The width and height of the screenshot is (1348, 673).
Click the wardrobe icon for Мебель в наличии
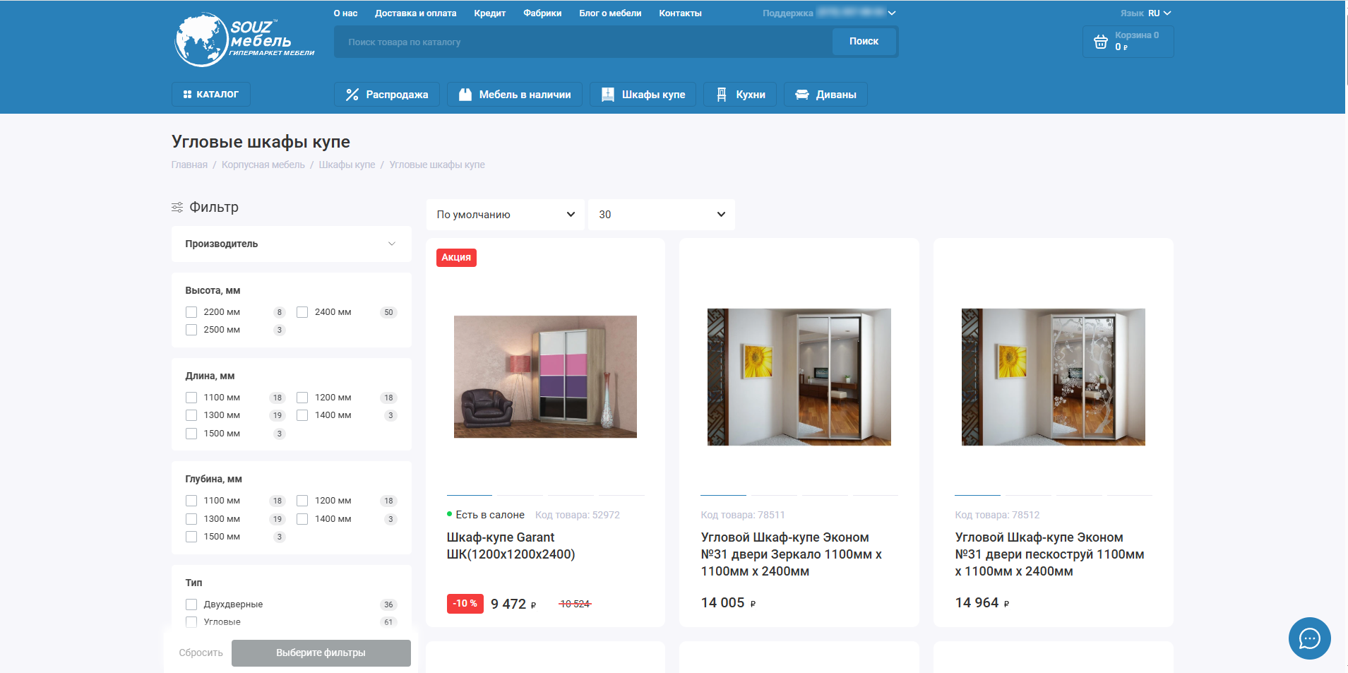click(x=465, y=95)
